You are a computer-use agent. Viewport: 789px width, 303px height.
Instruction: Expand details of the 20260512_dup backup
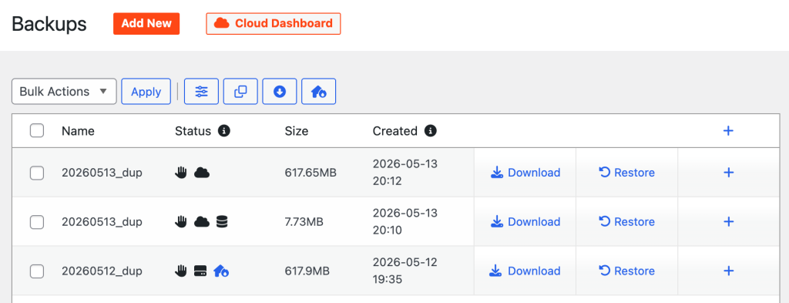pyautogui.click(x=728, y=271)
